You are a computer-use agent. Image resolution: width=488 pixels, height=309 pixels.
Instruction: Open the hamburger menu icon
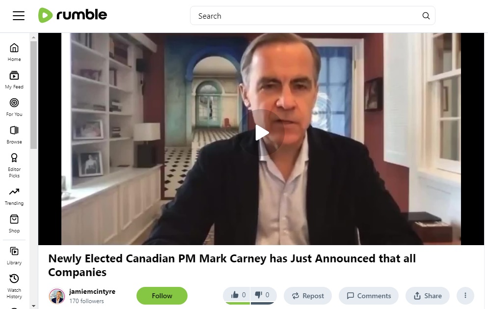(19, 16)
